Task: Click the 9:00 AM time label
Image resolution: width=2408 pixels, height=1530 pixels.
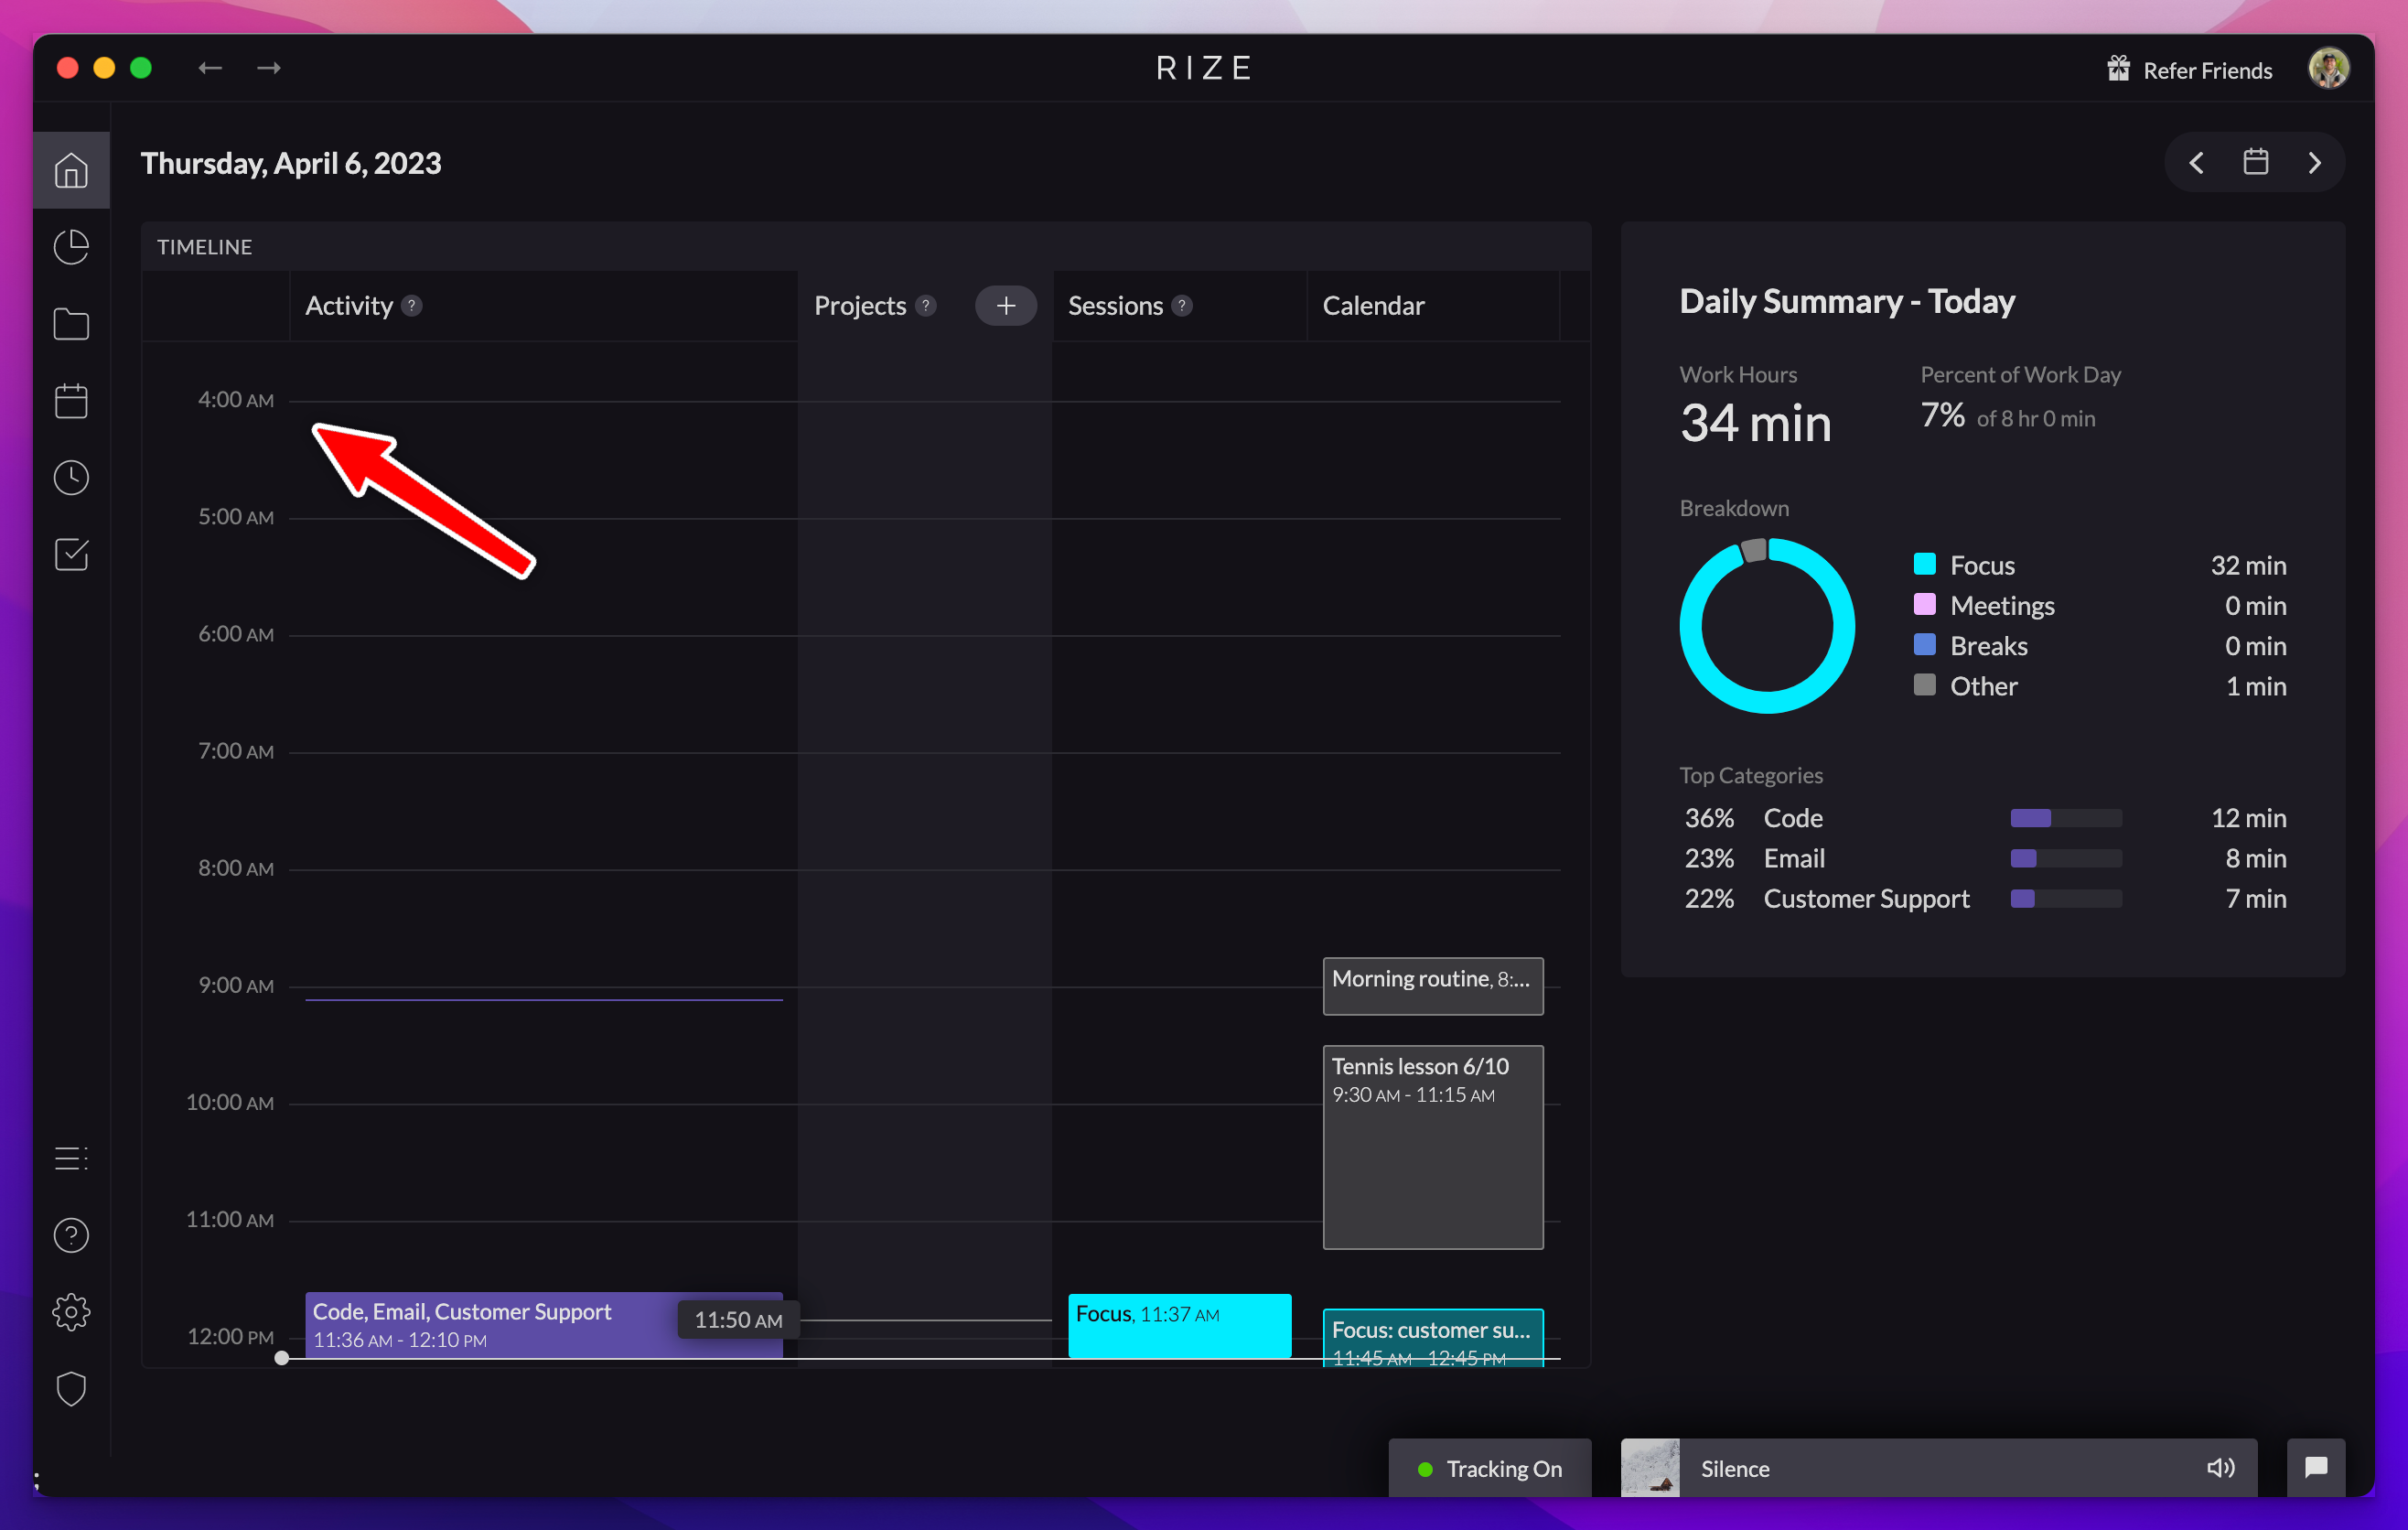Action: pos(236,986)
